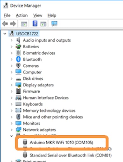
Task: Click the Forward arrow toolbar icon
Action: tap(13, 24)
